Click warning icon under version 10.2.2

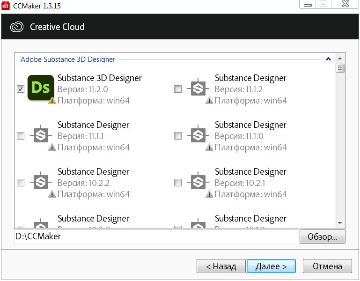pyautogui.click(x=52, y=194)
